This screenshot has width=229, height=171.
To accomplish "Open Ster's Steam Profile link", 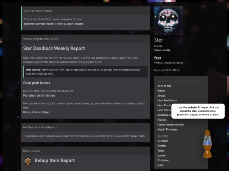I will [162, 50].
